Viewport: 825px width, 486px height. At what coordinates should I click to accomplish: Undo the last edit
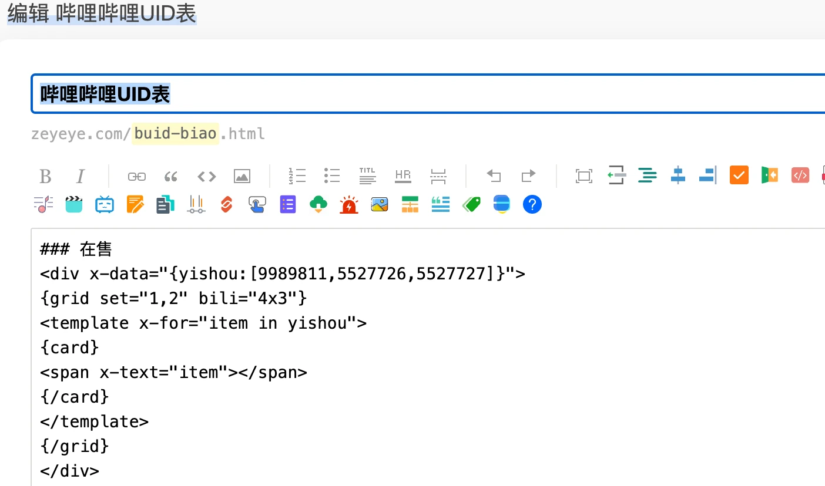494,176
